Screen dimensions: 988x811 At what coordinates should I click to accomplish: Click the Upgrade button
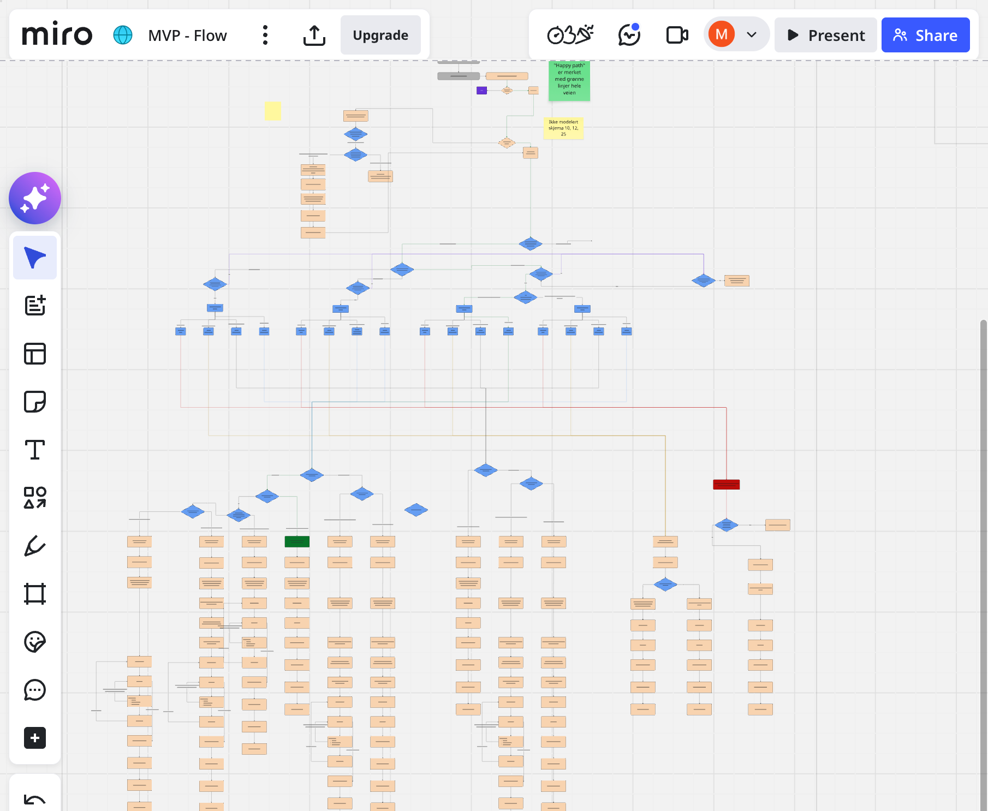click(x=380, y=35)
